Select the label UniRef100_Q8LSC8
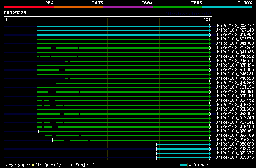This screenshot has width=256, height=168. [x=234, y=109]
